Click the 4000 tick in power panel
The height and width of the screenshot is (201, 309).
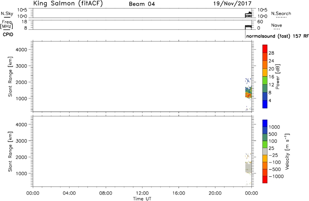click(21, 50)
